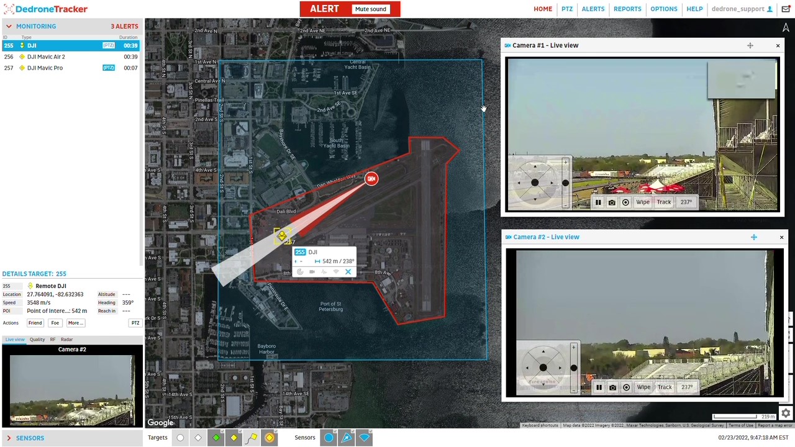
Task: Activate Wipe on Camera #2
Action: pyautogui.click(x=643, y=387)
